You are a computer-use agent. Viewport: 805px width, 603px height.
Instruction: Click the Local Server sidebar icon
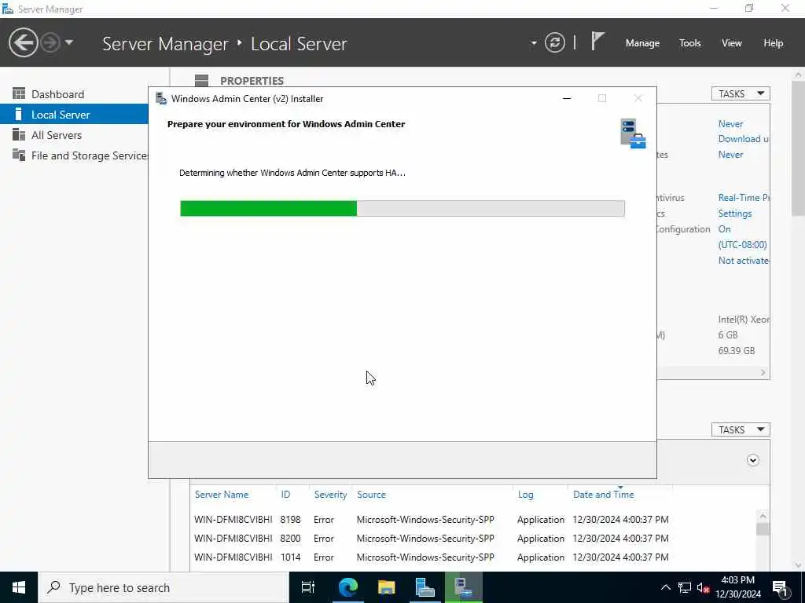point(19,114)
